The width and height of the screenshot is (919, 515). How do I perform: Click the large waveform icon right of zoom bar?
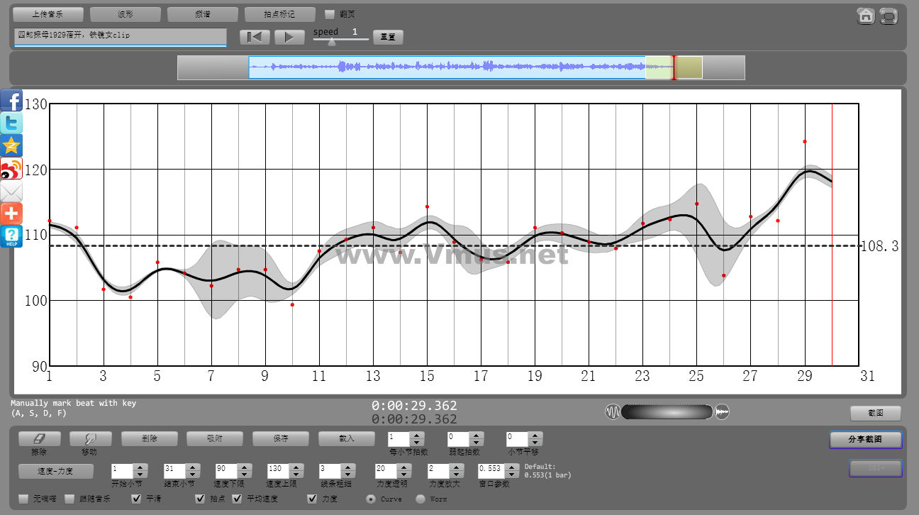722,411
